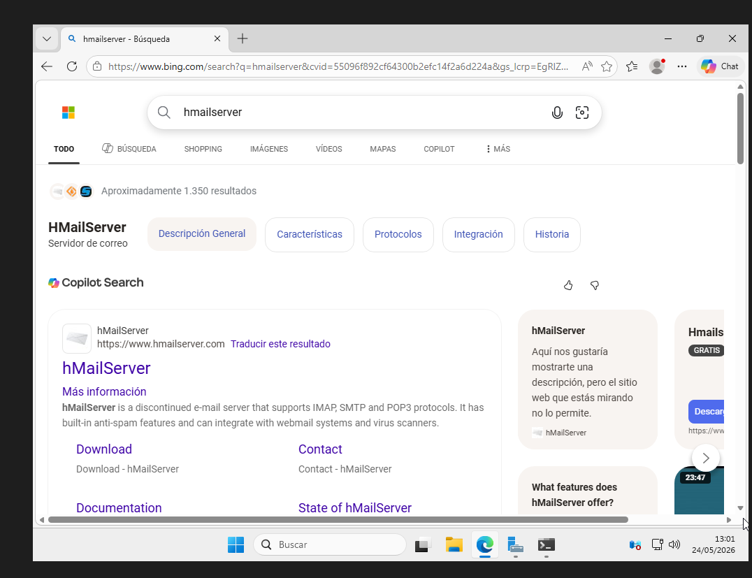Advance carousel with right chevron arrow
The height and width of the screenshot is (578, 752).
point(705,458)
